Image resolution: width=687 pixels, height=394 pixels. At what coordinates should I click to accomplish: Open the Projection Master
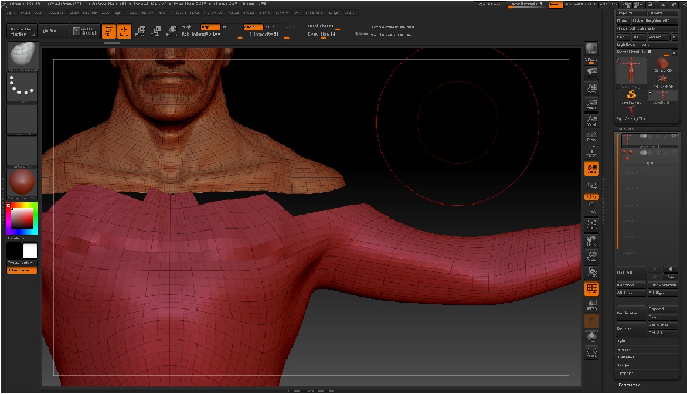point(22,31)
